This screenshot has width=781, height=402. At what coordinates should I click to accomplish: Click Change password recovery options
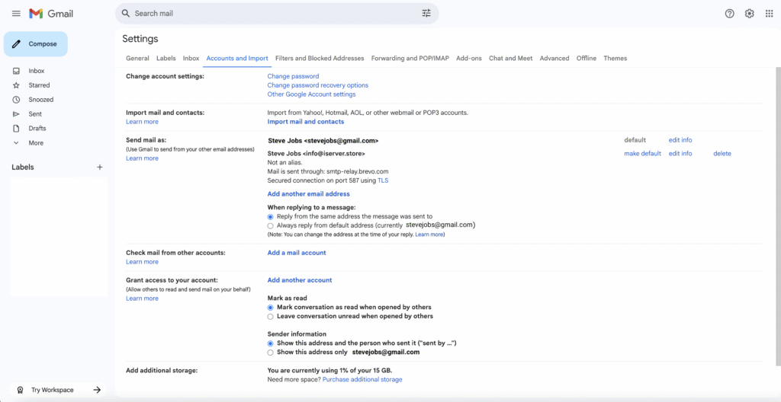point(318,85)
